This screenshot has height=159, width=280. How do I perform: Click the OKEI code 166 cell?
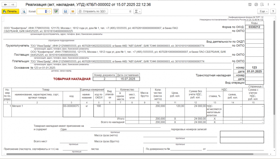[x=99, y=111]
